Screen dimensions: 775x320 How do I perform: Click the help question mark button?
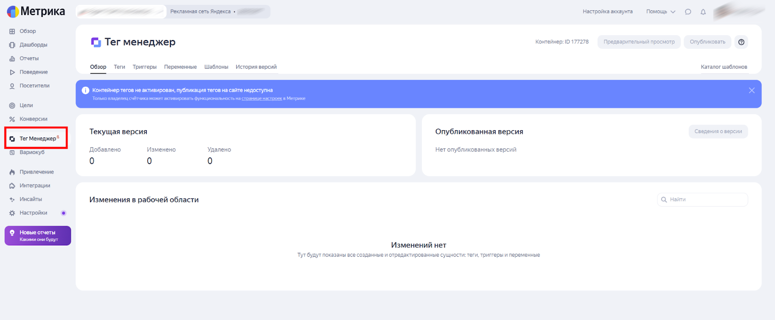pos(741,42)
